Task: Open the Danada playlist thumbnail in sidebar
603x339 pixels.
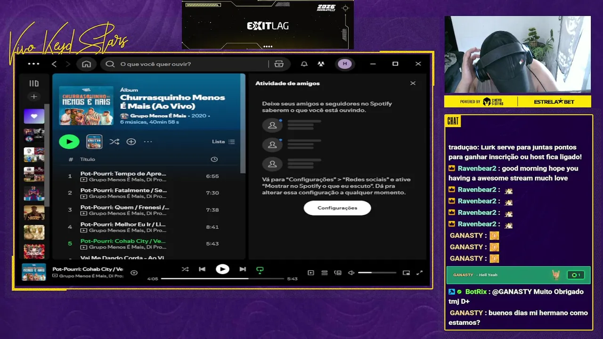Action: pos(34,251)
